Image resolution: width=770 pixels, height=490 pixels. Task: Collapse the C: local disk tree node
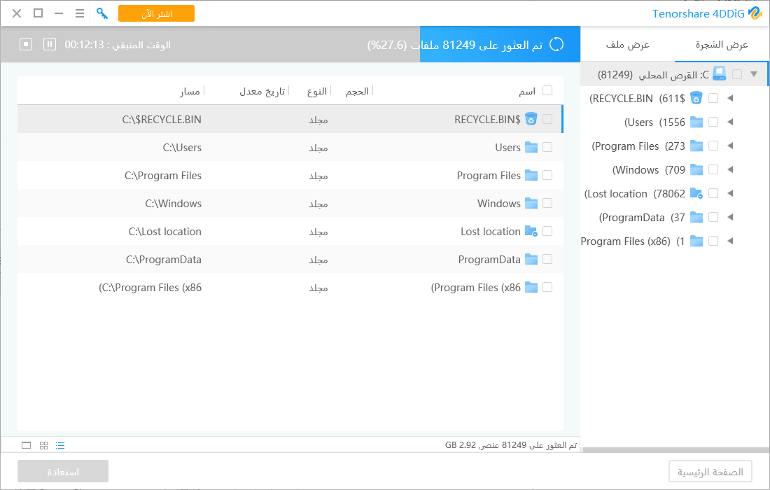(x=754, y=74)
